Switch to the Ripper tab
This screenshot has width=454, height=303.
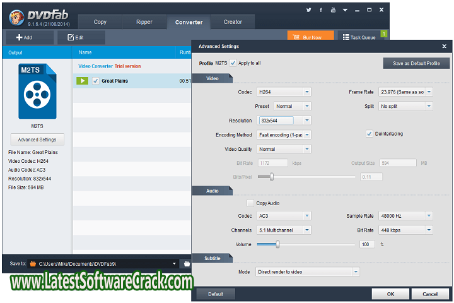tap(144, 22)
